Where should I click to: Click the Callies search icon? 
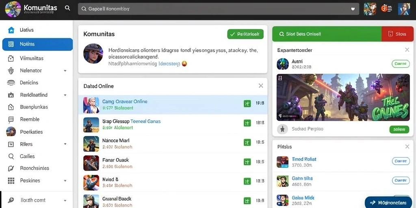click(x=11, y=156)
